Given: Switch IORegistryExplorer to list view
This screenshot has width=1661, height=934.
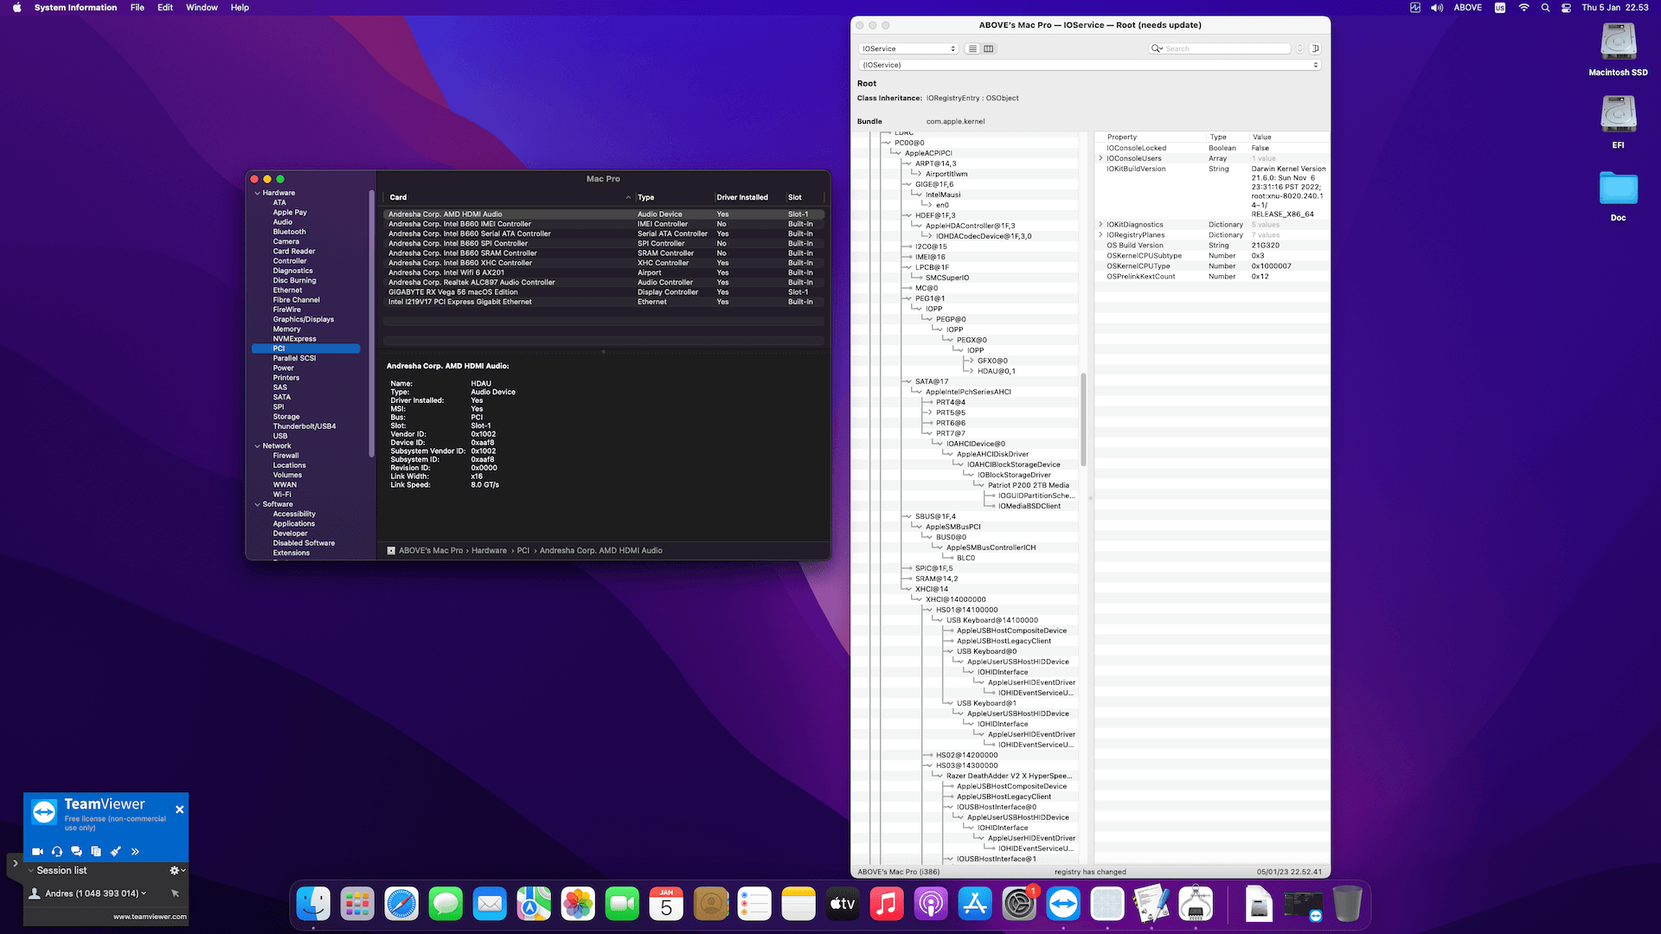Looking at the screenshot, I should click(x=973, y=49).
